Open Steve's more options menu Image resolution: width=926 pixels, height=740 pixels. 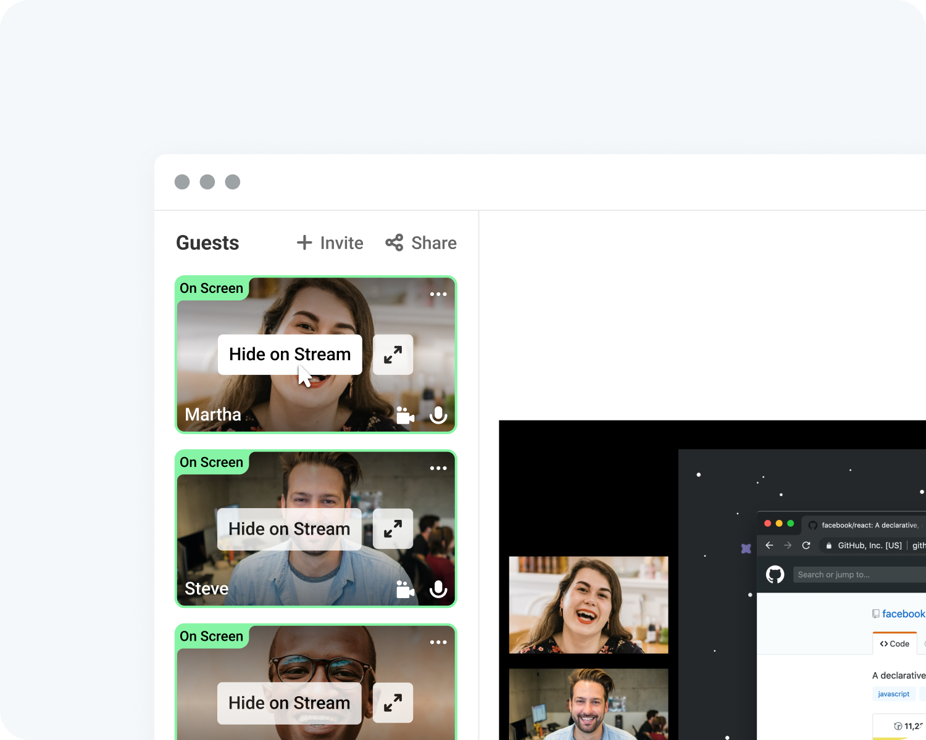coord(438,468)
